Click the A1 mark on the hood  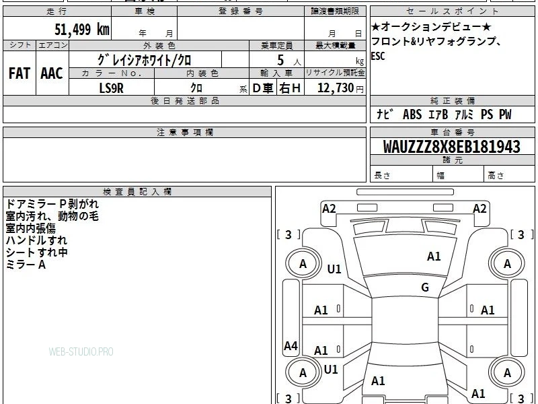434,257
